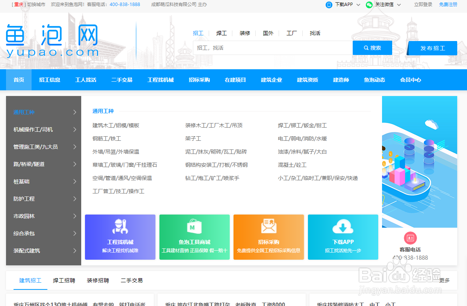Expand the 路/桥梁/隧道 category chevron
467x306 pixels.
tap(75, 164)
